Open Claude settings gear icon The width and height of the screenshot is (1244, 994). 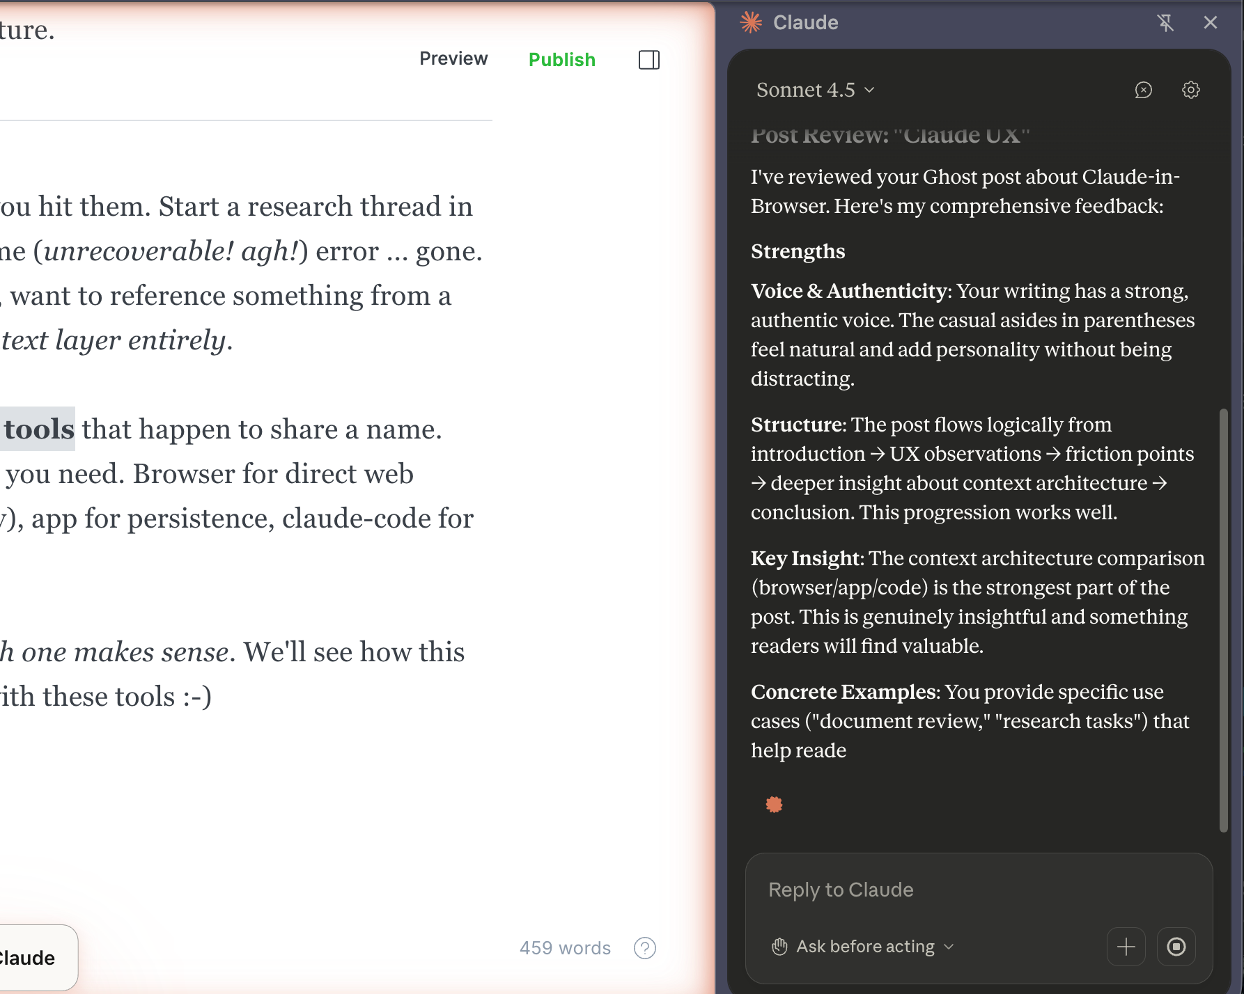[1191, 90]
